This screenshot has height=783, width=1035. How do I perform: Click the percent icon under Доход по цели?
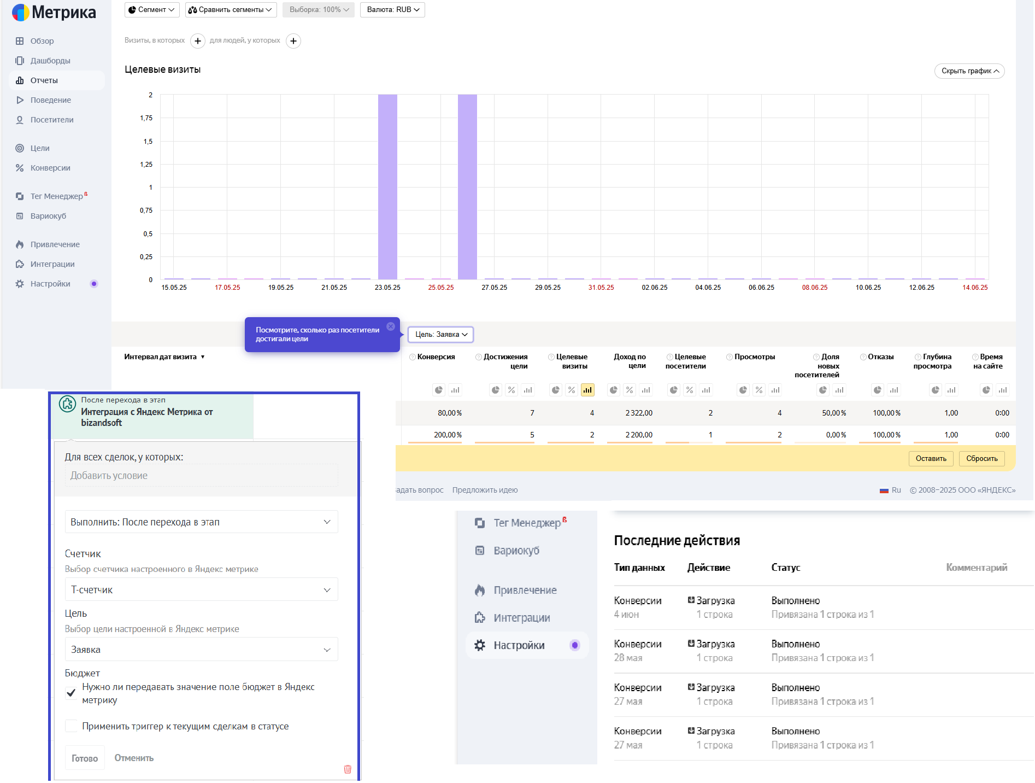[x=630, y=390]
